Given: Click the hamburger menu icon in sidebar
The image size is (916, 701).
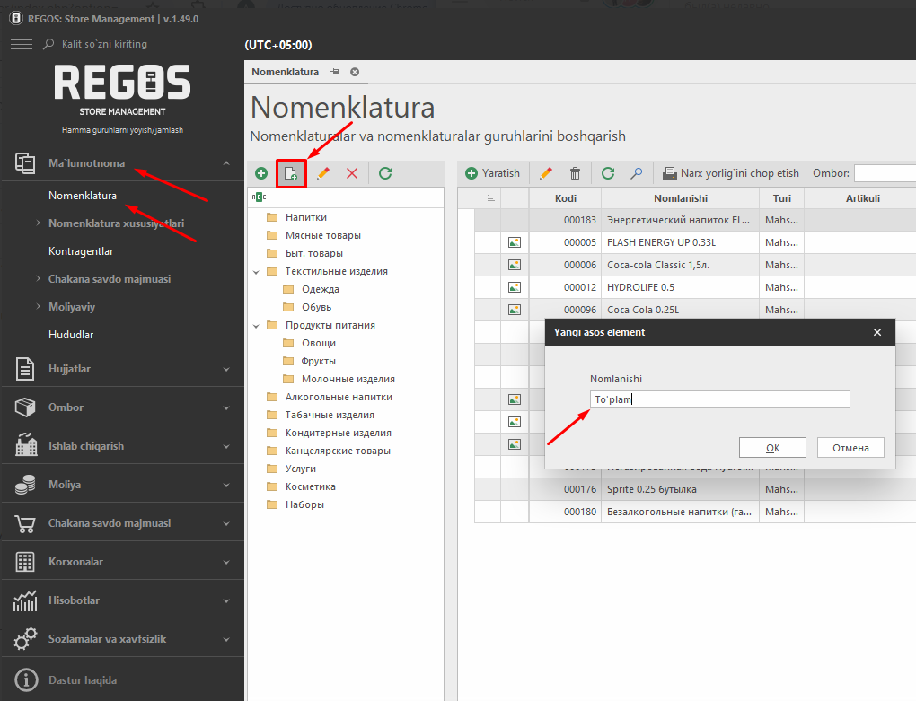Looking at the screenshot, I should pyautogui.click(x=22, y=44).
